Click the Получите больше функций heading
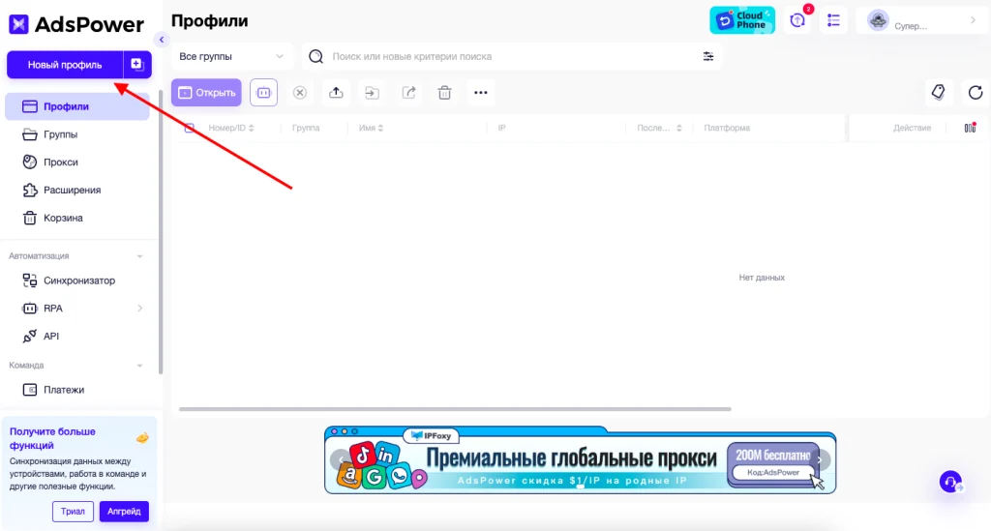 pyautogui.click(x=52, y=438)
